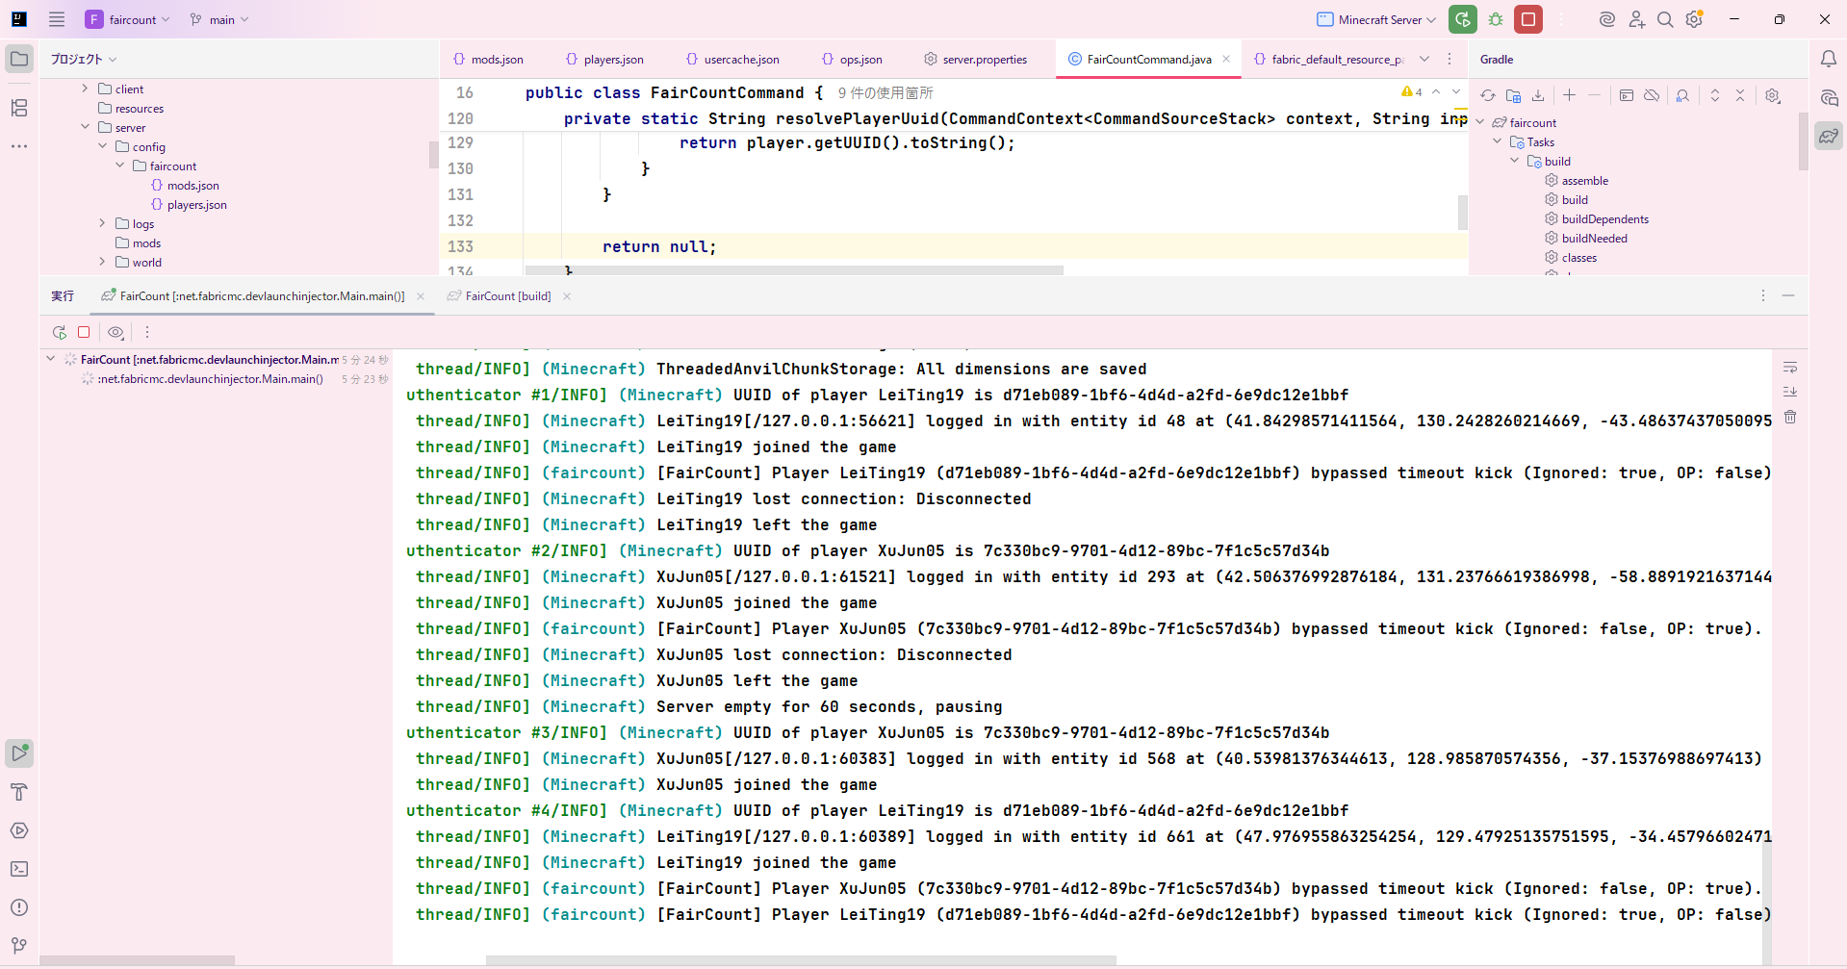Click the plus icon in Gradle toolbar
The image size is (1847, 969).
(x=1570, y=95)
